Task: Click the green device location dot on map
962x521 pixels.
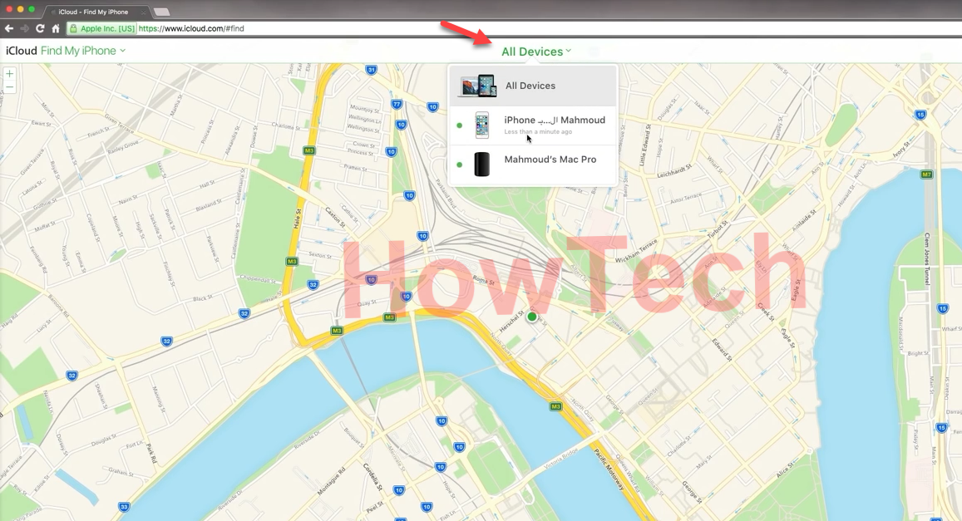Action: click(x=532, y=317)
